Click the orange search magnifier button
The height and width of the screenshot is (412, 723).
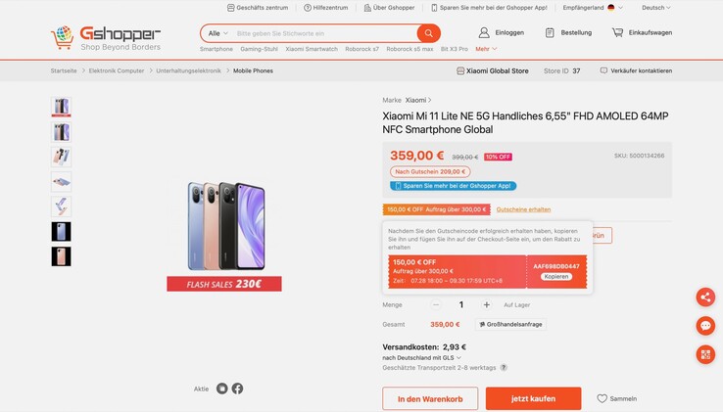(428, 33)
